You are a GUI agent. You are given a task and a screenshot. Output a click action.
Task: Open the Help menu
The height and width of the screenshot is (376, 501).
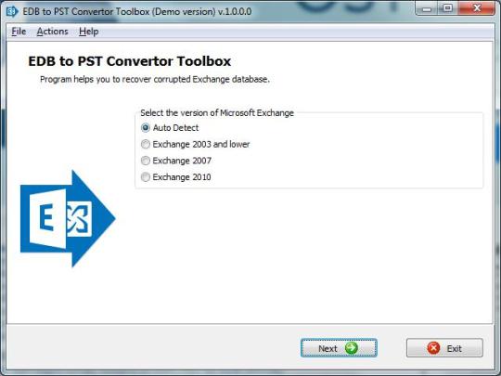tap(88, 32)
